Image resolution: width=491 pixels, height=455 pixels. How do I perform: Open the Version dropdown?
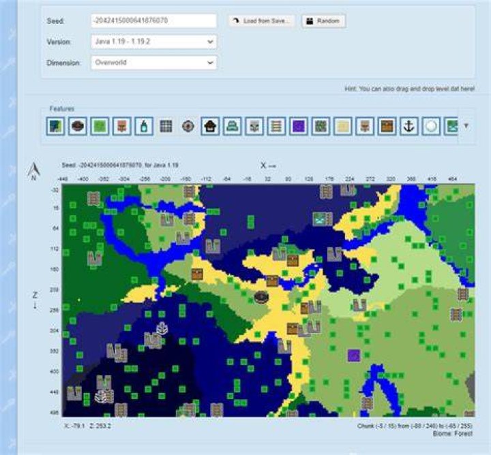[153, 42]
